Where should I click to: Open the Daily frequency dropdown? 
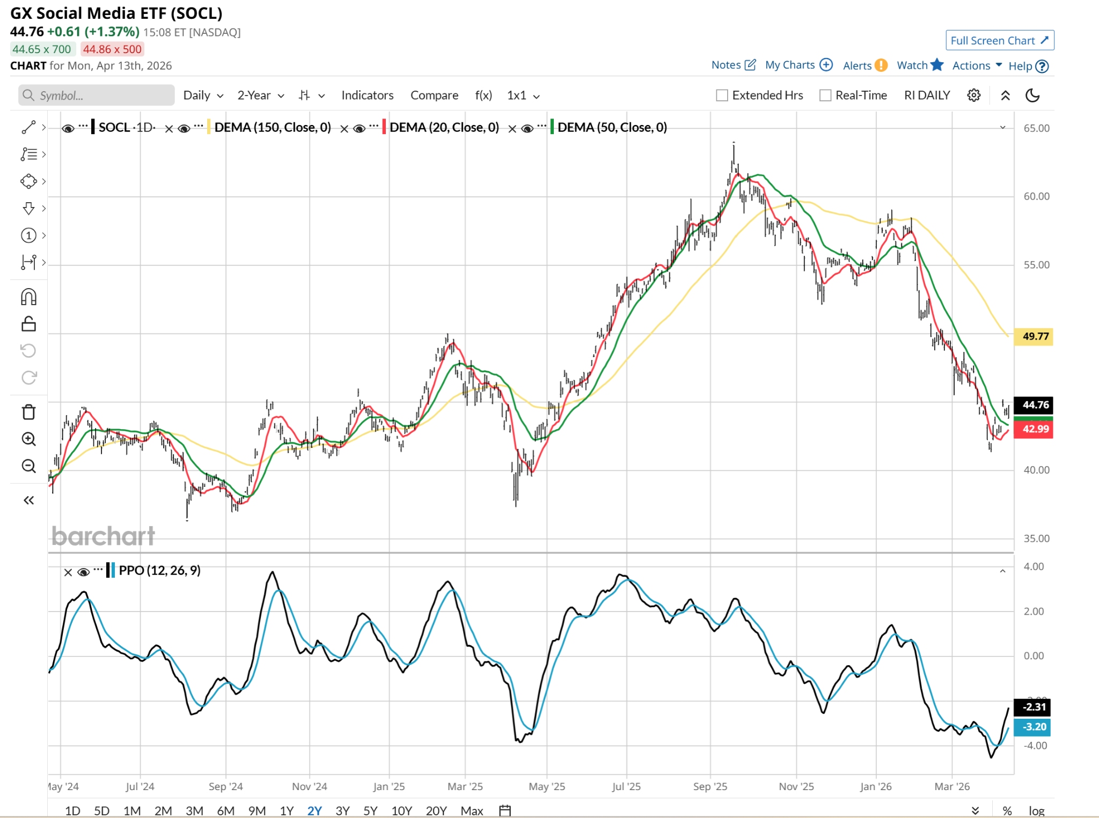click(x=203, y=95)
